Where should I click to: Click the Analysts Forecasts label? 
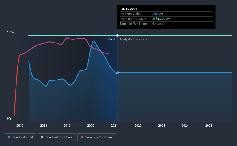pos(133,39)
